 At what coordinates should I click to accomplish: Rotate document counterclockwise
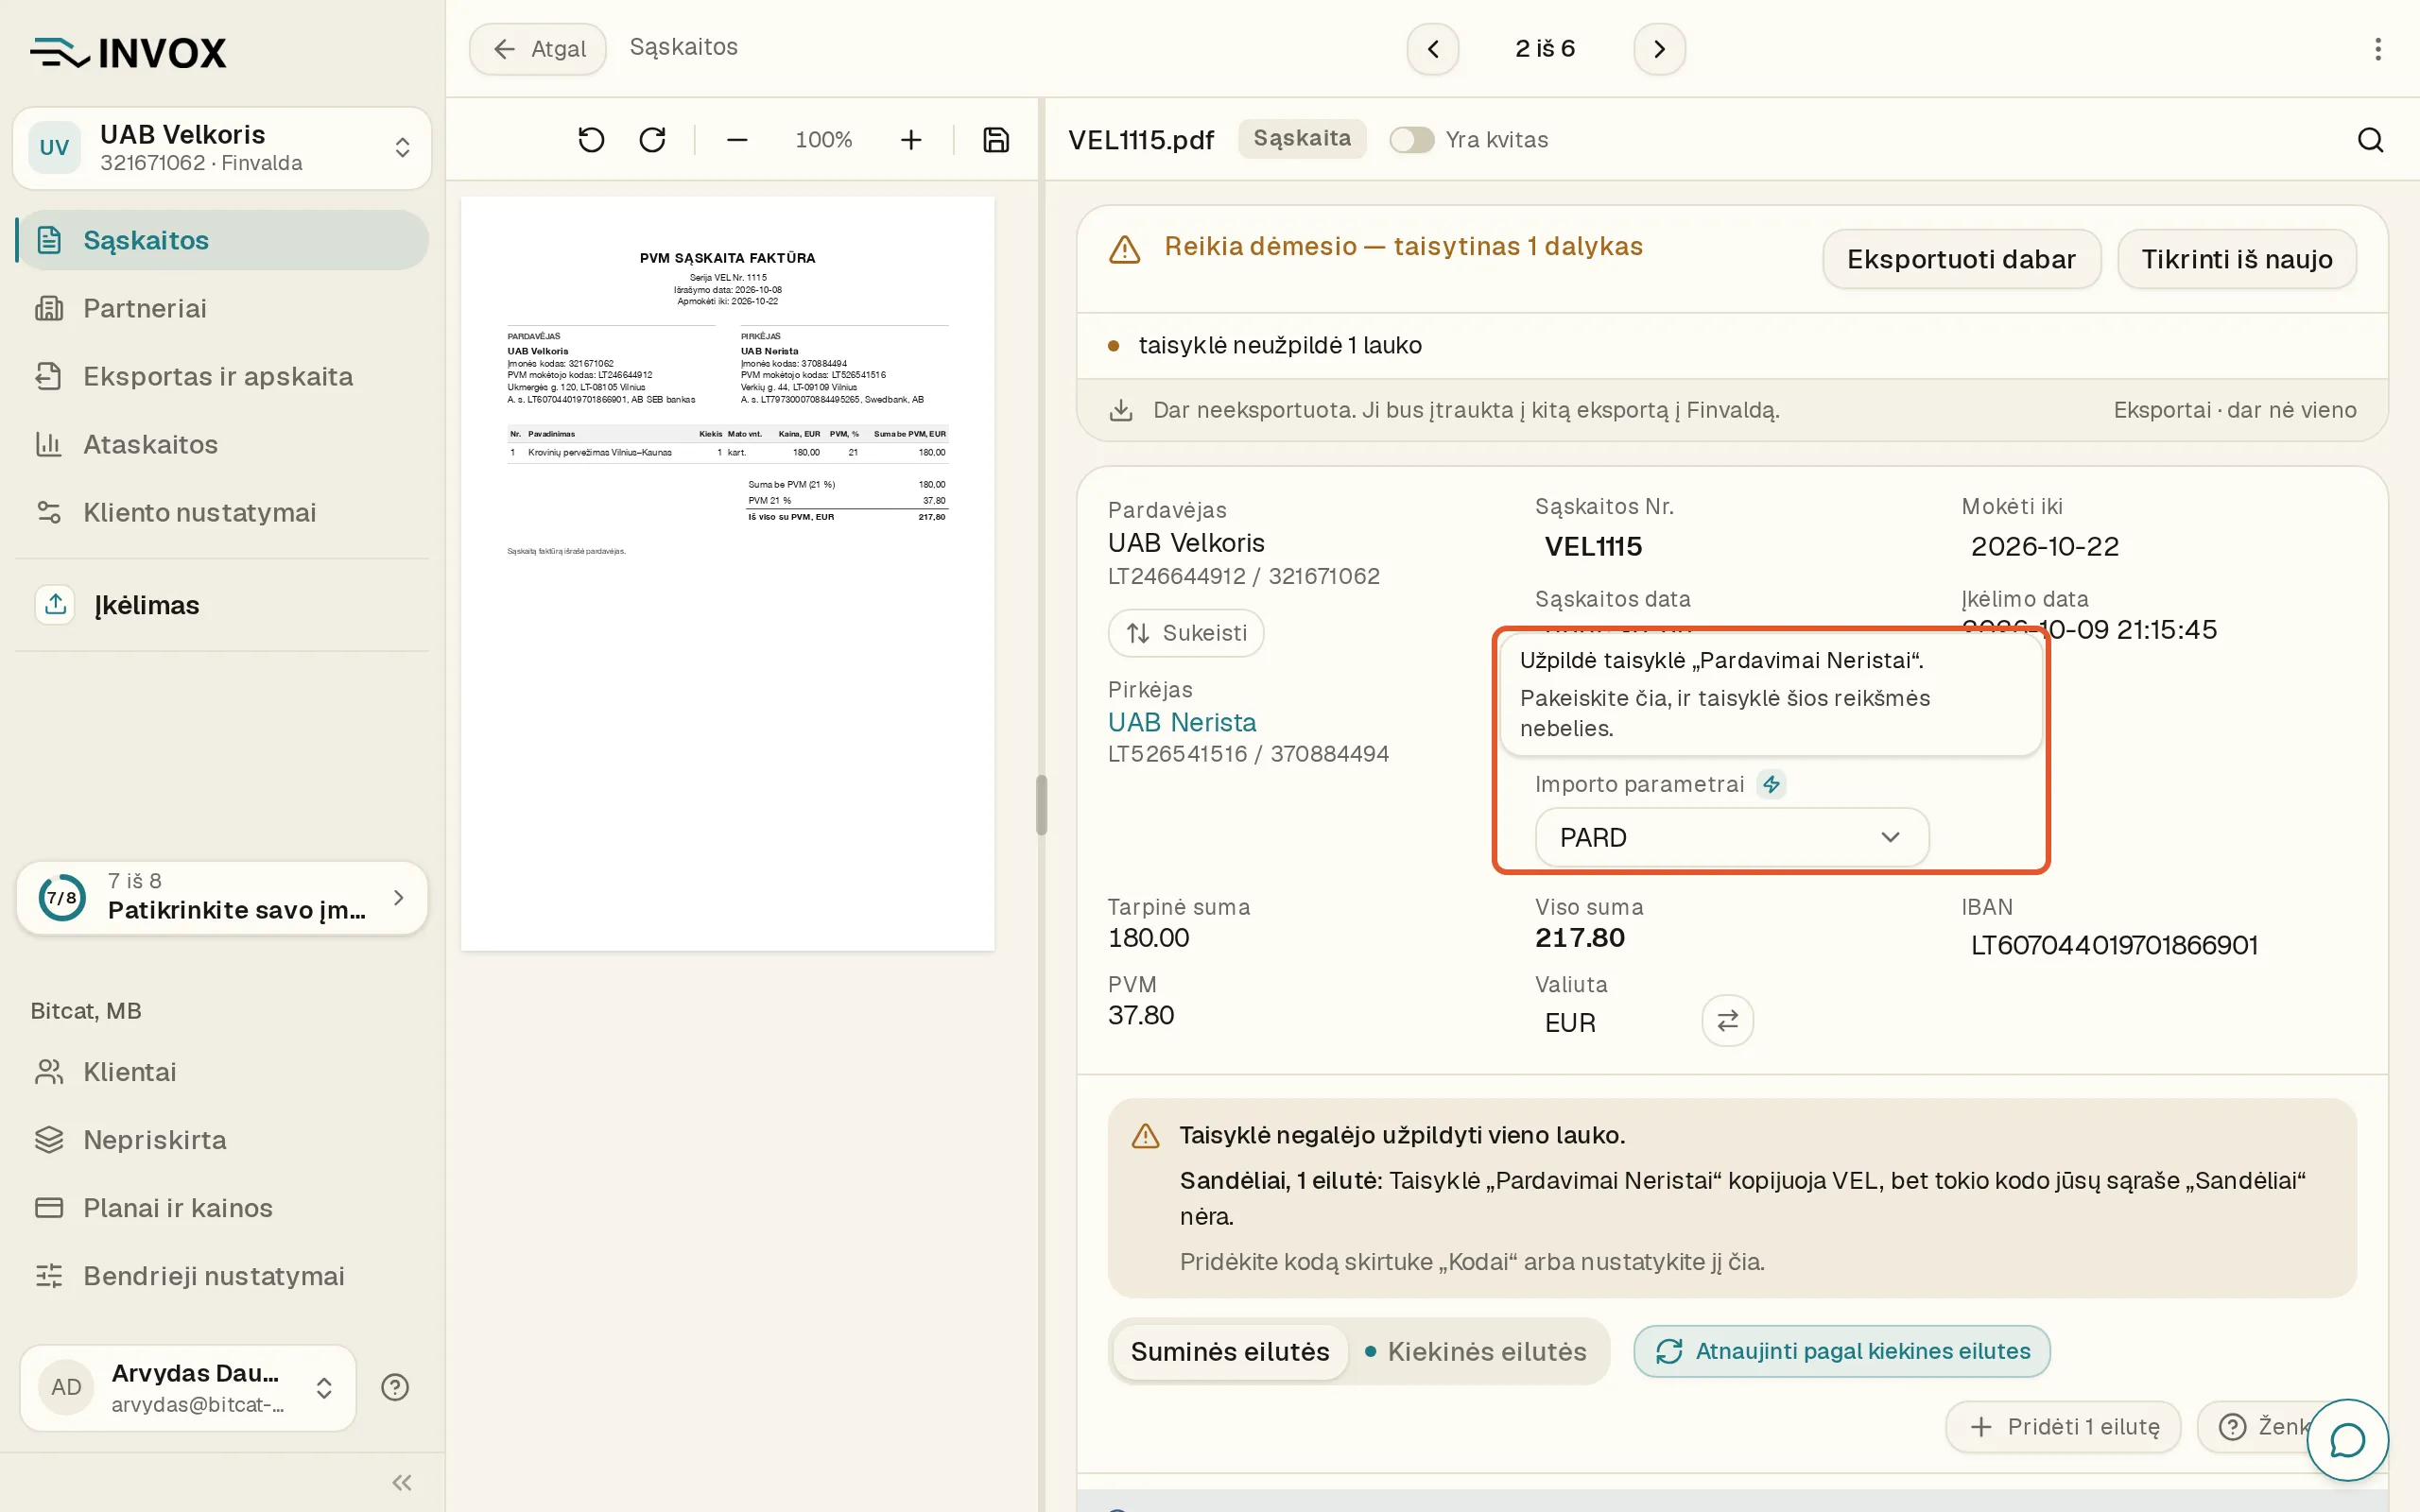(591, 140)
